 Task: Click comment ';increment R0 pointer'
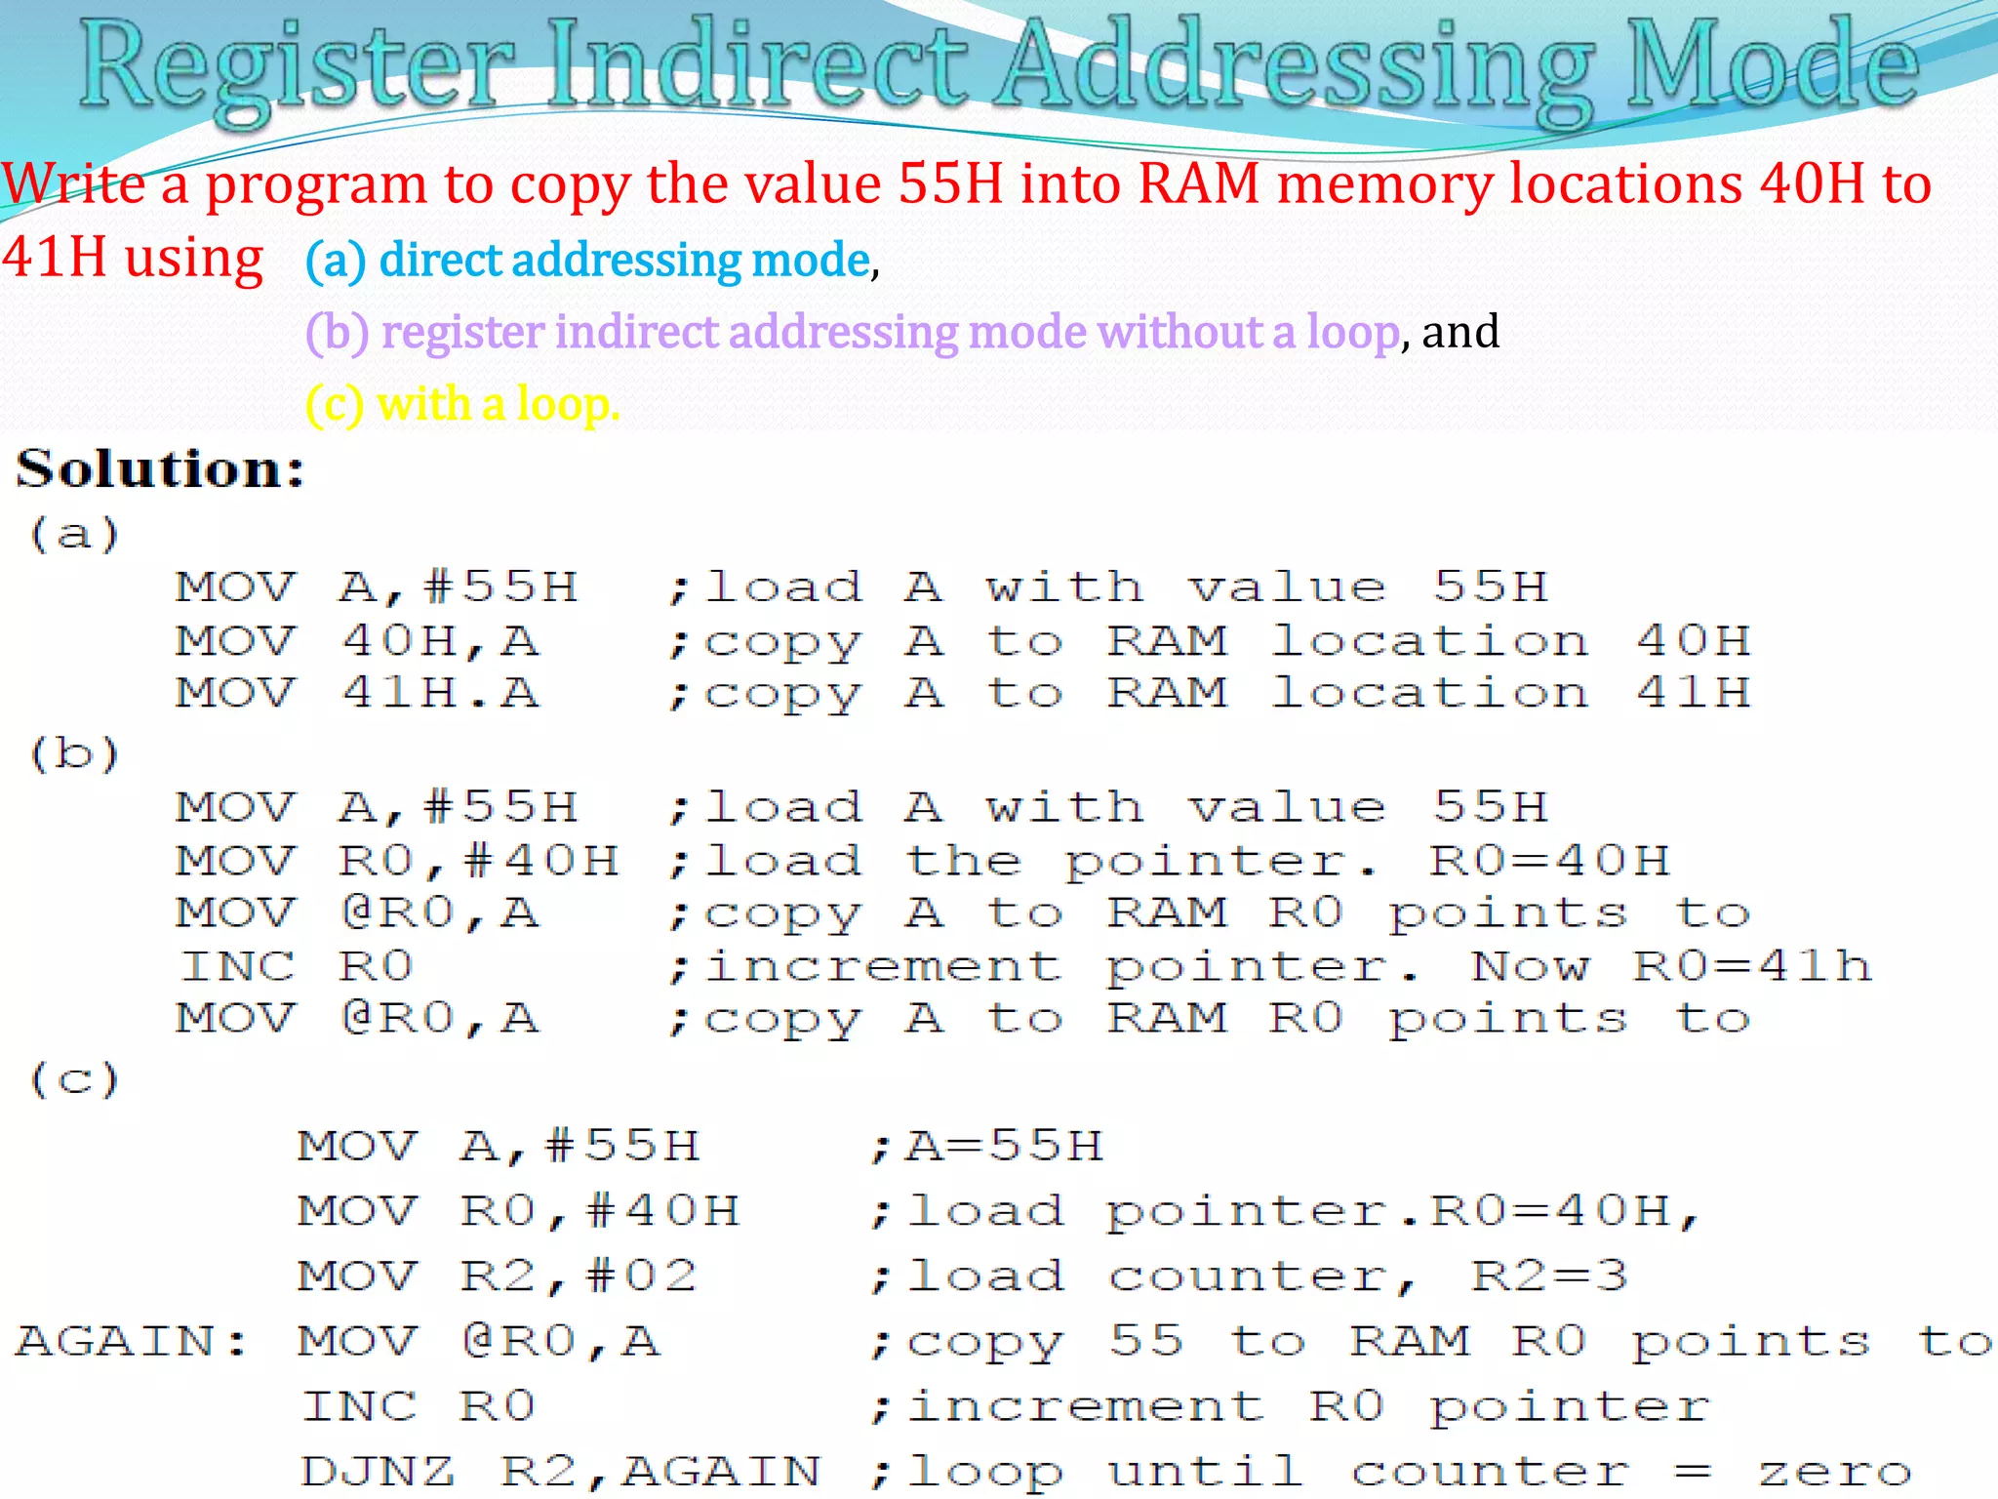1289,1407
